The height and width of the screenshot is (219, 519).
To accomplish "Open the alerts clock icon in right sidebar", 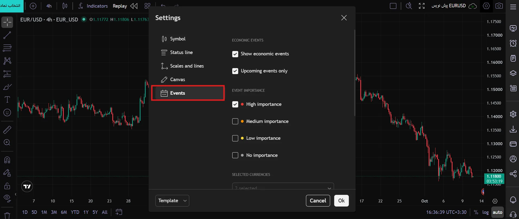I will pos(513,43).
